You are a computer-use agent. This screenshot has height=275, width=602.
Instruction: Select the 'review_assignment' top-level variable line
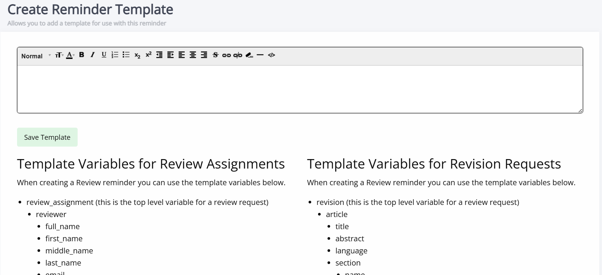pos(147,202)
